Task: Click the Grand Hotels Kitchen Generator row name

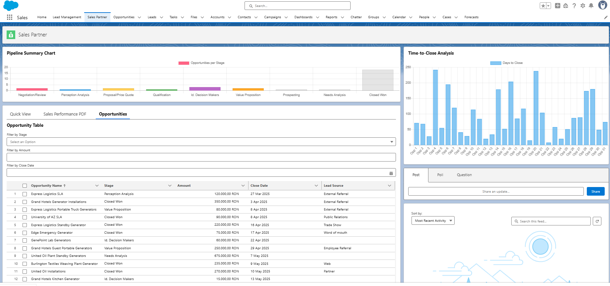Action: (x=55, y=279)
